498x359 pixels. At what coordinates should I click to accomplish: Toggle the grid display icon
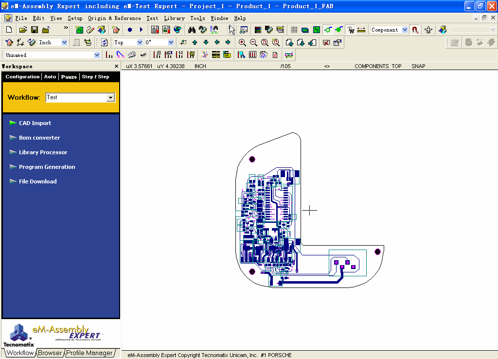pos(294,30)
